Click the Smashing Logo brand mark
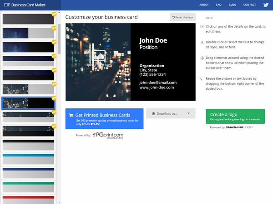Image resolution: width=273 pixels, height=204 pixels. coord(239,127)
